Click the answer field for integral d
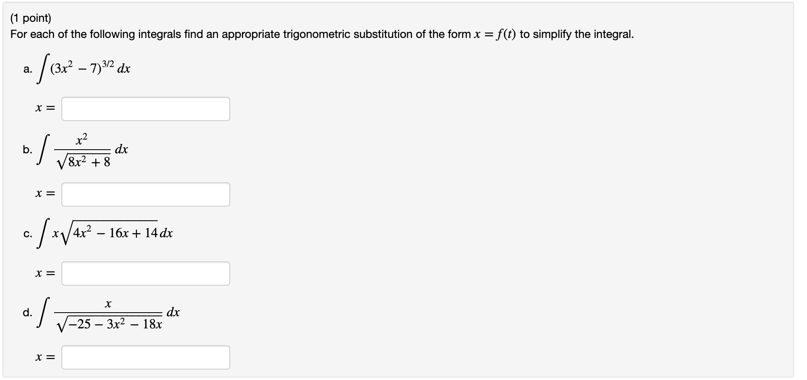Image resolution: width=807 pixels, height=380 pixels. coord(146,357)
